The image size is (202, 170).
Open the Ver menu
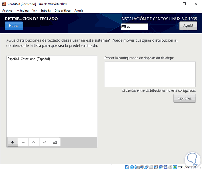point(34,11)
